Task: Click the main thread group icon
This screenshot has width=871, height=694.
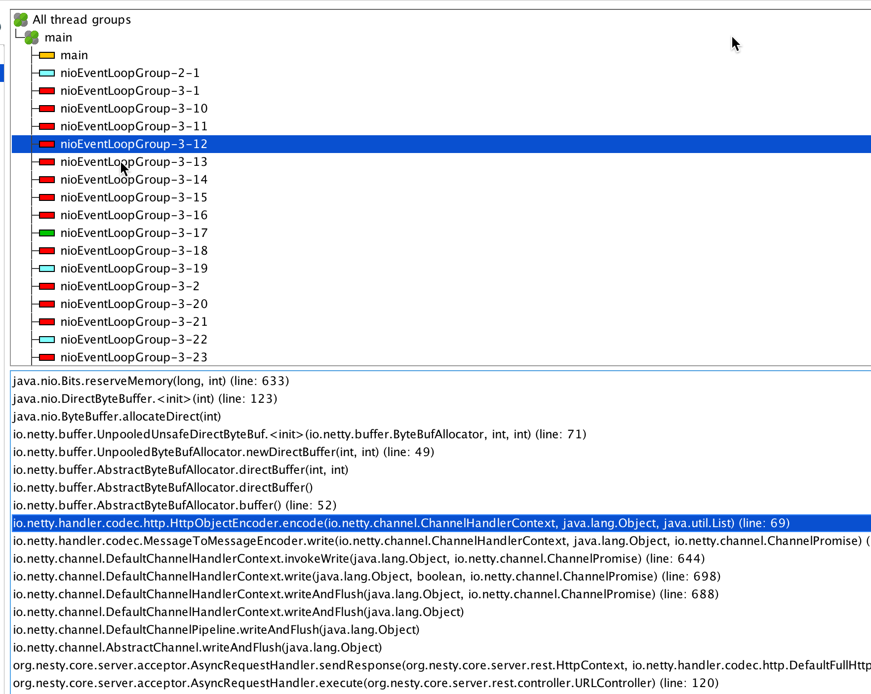Action: click(32, 38)
